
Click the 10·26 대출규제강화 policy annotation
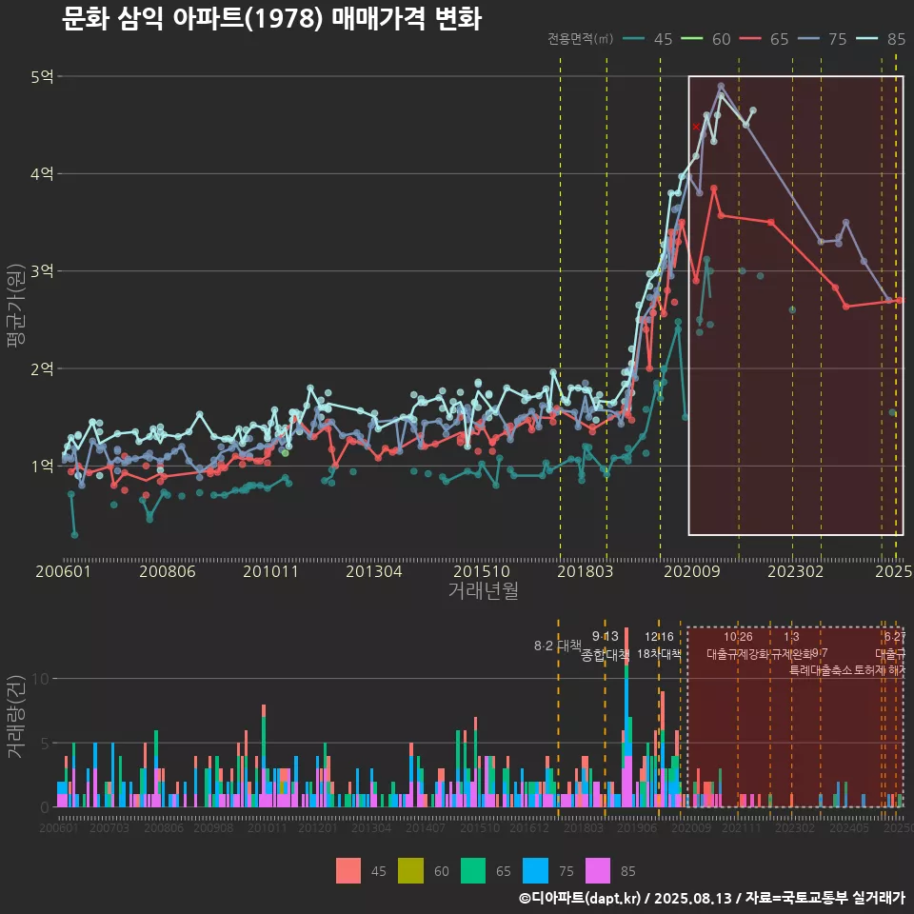point(738,646)
